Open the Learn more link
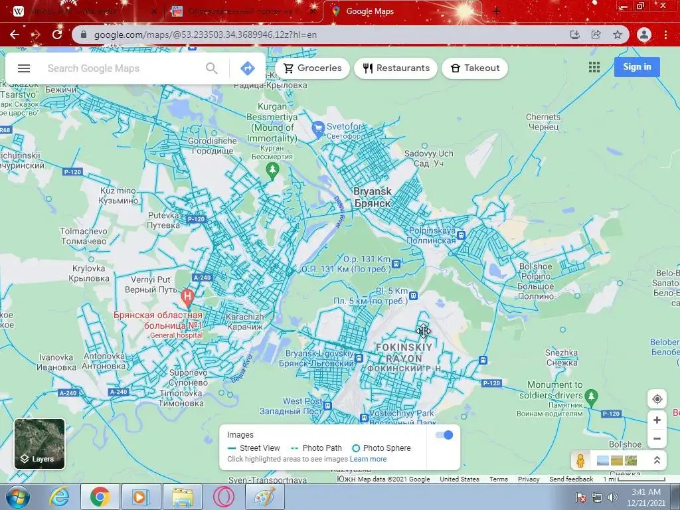Screen dimensions: 680x510 tap(368, 459)
